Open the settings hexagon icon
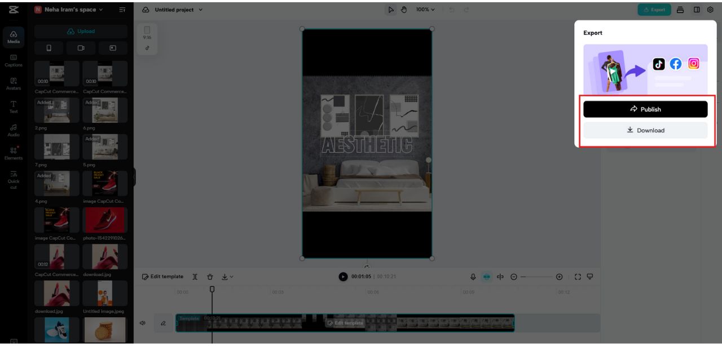The image size is (722, 346). (x=710, y=10)
